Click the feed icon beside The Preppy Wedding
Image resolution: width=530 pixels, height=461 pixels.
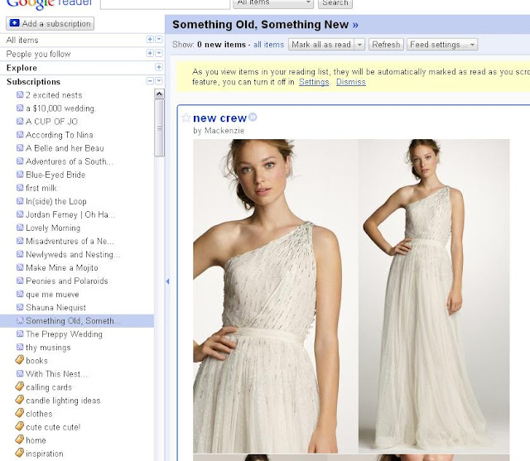20,334
